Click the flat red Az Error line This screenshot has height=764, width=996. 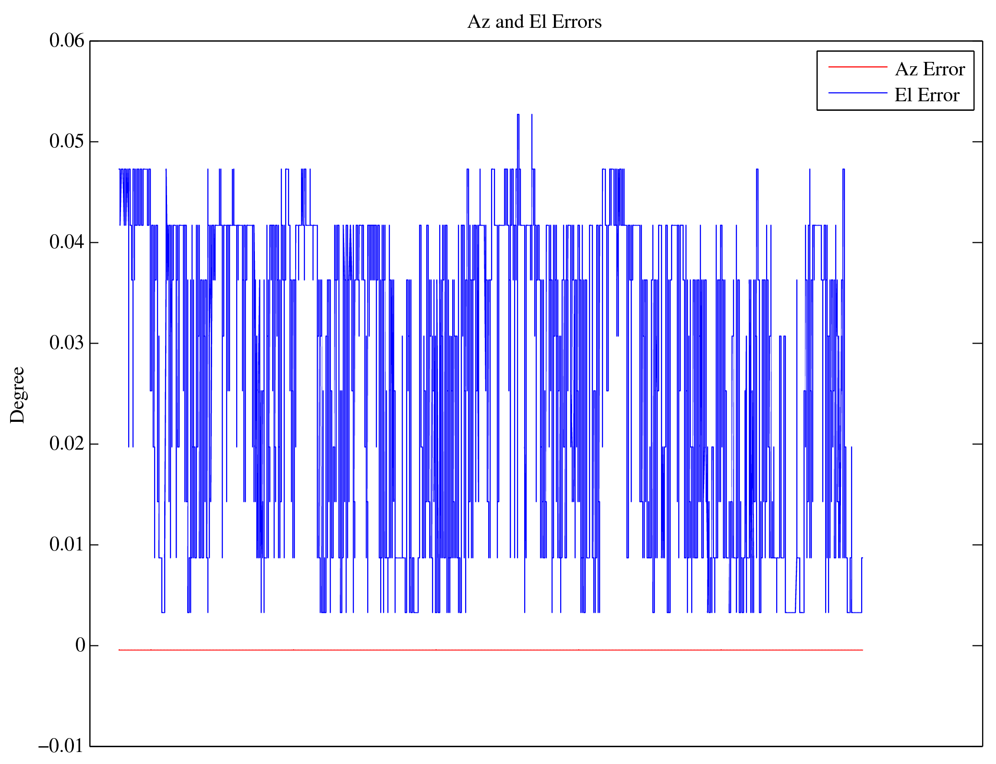[x=480, y=650]
